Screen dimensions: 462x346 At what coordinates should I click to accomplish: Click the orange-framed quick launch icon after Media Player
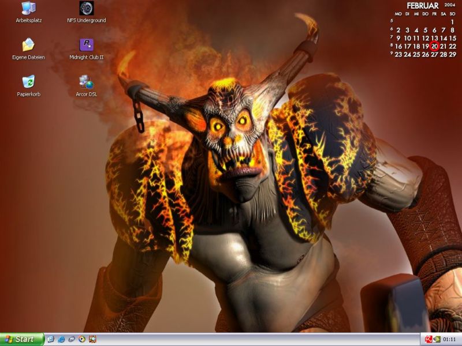coord(92,340)
